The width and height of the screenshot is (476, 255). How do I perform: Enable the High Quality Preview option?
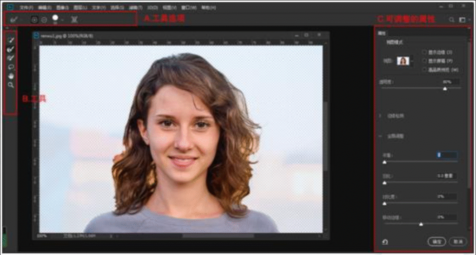(425, 70)
